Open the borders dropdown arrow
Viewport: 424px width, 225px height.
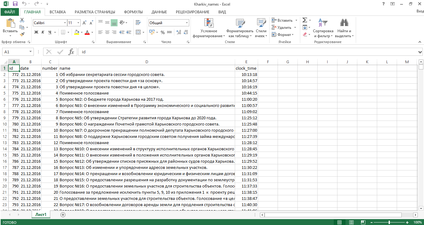pyautogui.click(x=69, y=32)
